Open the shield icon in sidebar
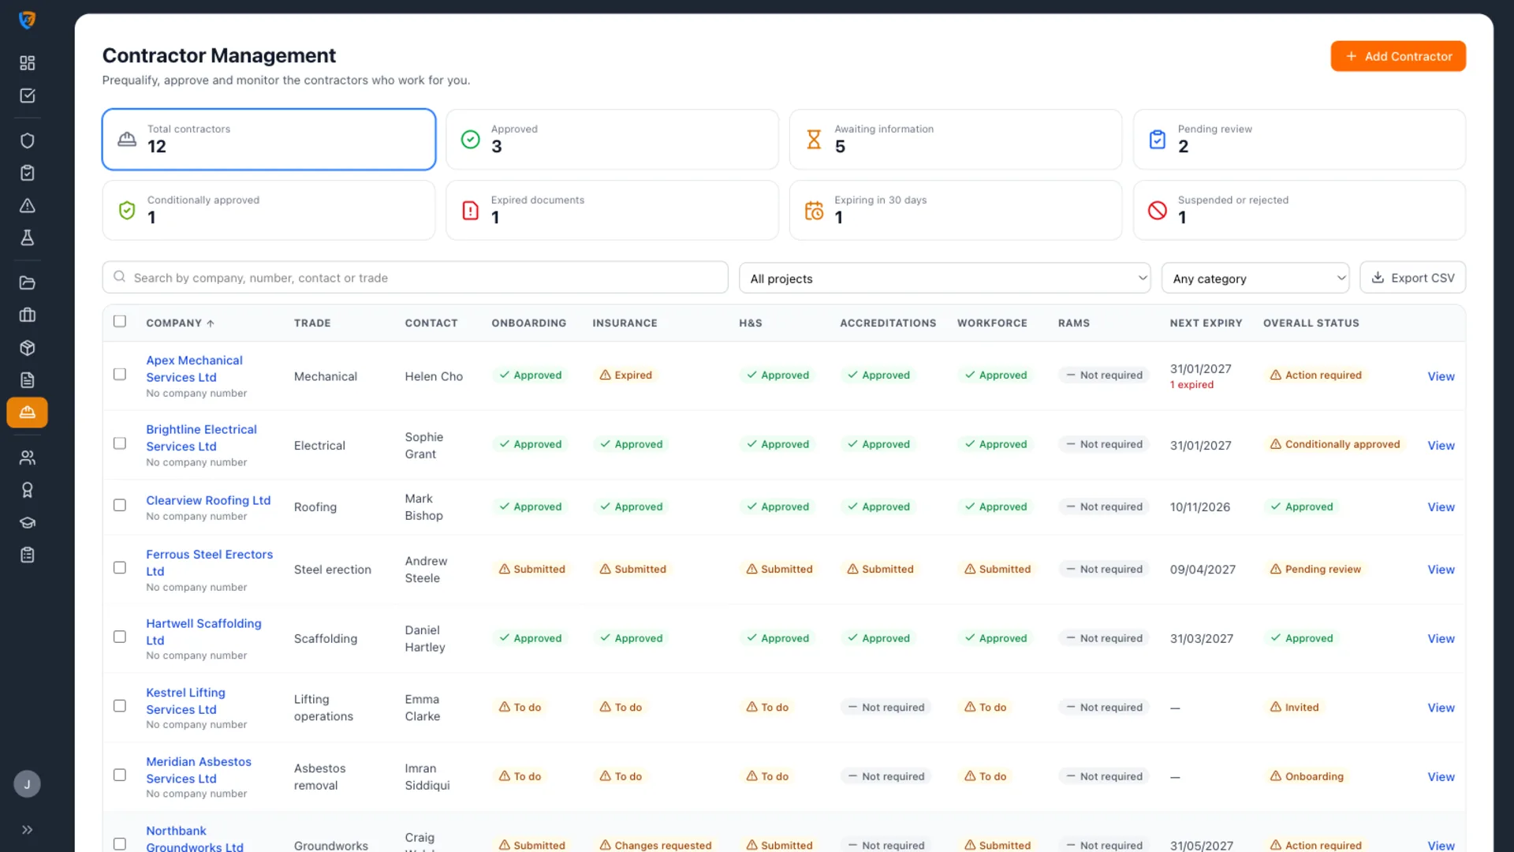This screenshot has height=852, width=1514. pyautogui.click(x=28, y=140)
